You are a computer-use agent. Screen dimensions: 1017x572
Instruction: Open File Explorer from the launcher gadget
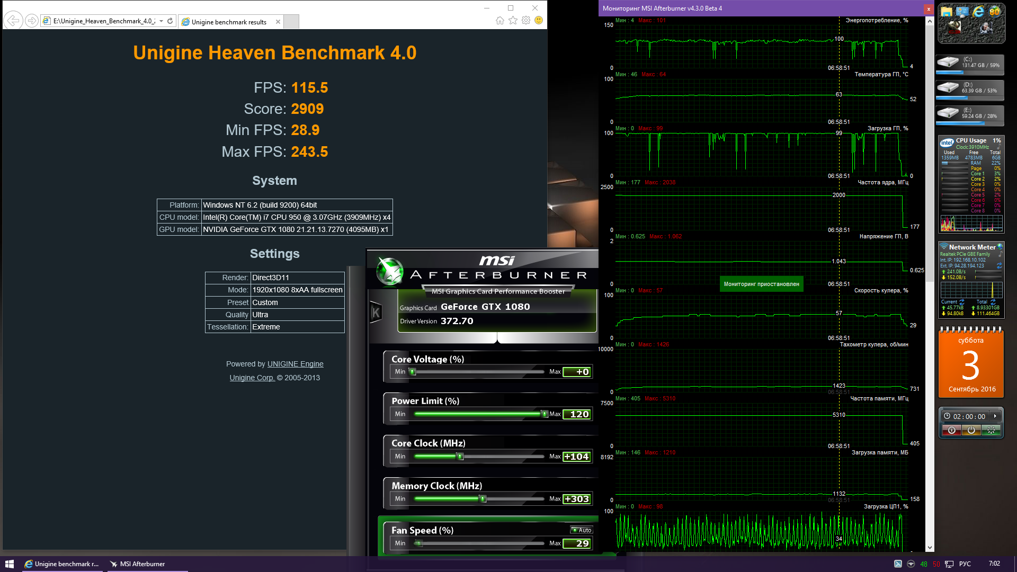pos(947,11)
